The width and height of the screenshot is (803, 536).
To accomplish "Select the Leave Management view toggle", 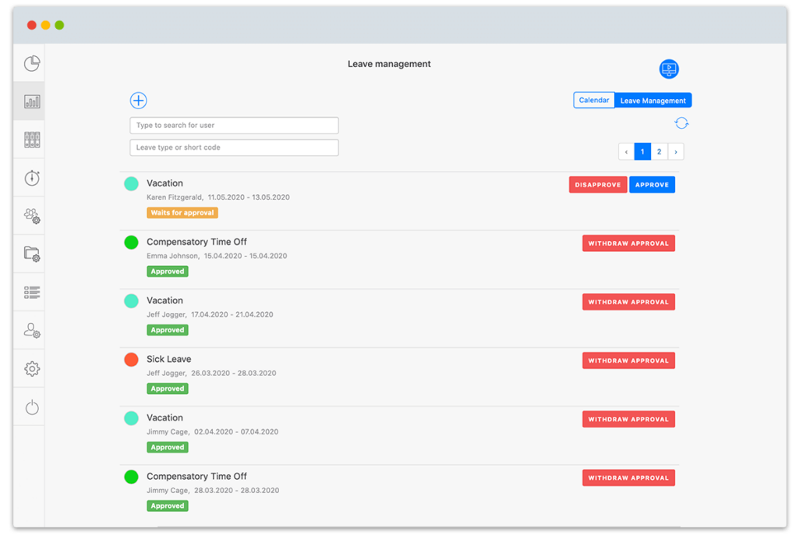I will 653,100.
